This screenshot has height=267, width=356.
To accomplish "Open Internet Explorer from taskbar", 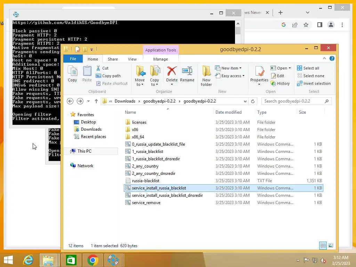I will pos(28,260).
